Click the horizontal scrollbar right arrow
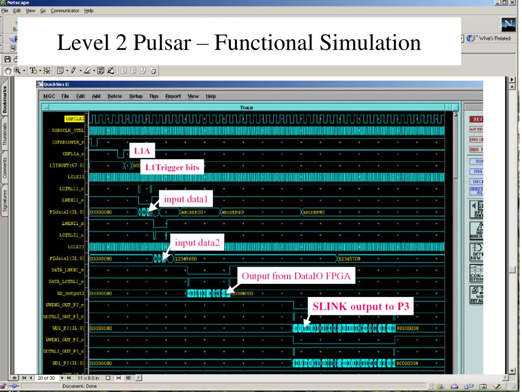The image size is (522, 392). point(505,378)
